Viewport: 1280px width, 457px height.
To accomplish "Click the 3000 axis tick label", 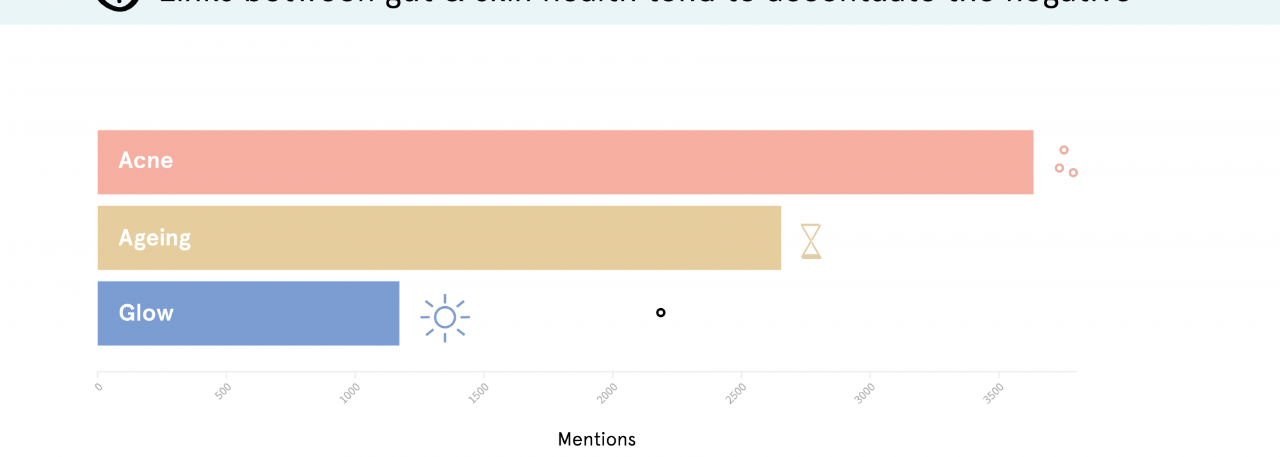I will tap(865, 393).
